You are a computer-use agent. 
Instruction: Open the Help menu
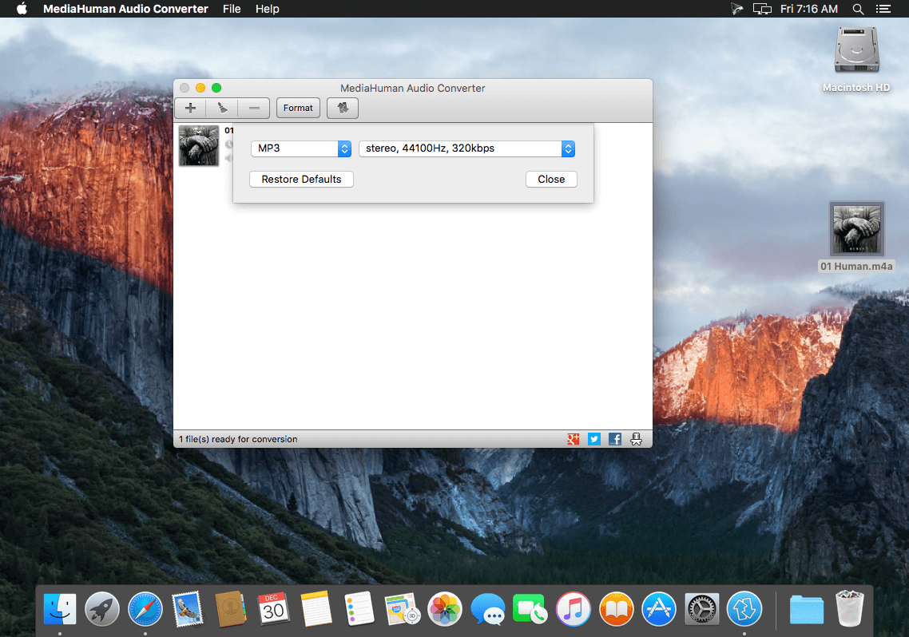pyautogui.click(x=268, y=9)
